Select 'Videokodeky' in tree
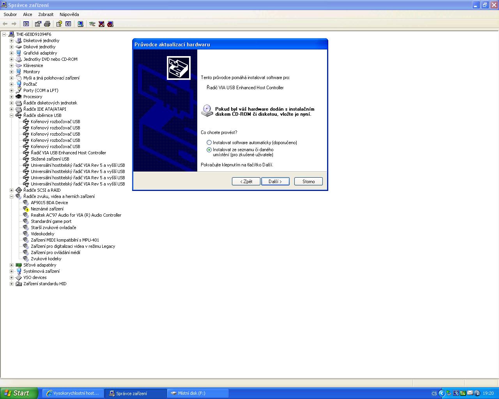The height and width of the screenshot is (399, 499). 42,234
